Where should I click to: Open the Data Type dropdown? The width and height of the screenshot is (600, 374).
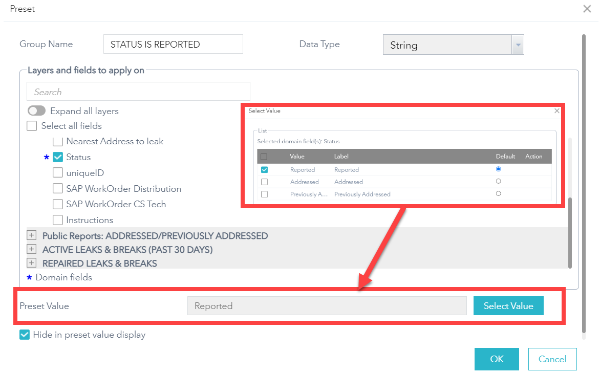coord(518,45)
